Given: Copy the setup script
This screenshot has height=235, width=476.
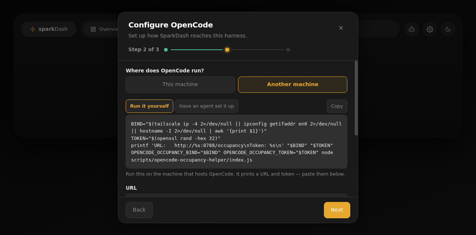Looking at the screenshot, I should (337, 106).
